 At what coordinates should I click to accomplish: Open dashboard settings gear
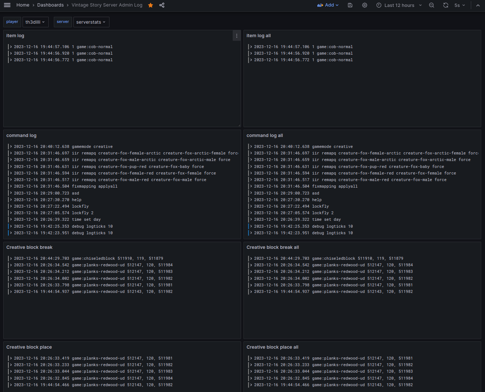coord(365,5)
